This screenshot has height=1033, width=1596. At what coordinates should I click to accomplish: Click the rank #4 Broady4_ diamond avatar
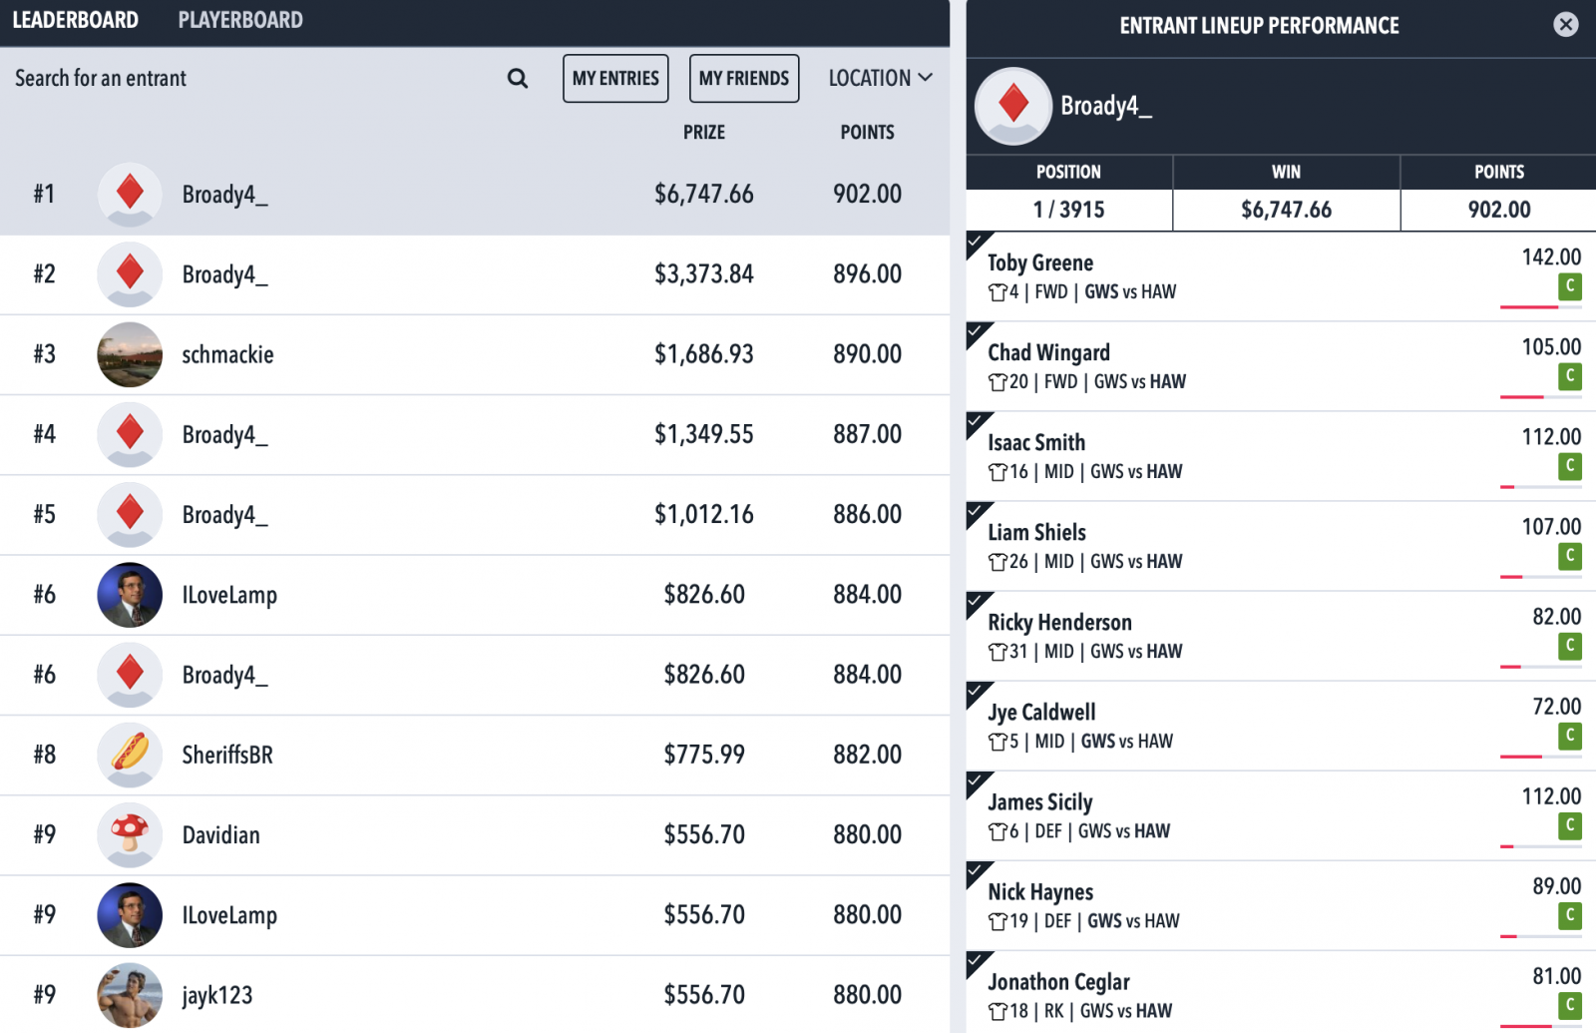pos(130,434)
